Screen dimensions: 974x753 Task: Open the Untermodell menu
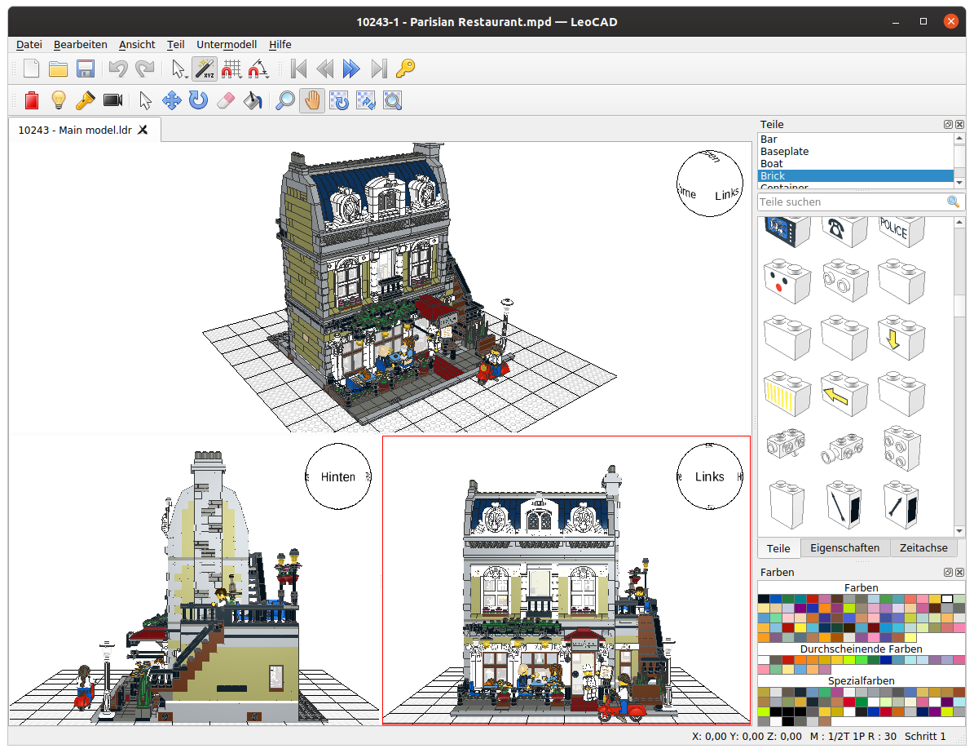227,45
